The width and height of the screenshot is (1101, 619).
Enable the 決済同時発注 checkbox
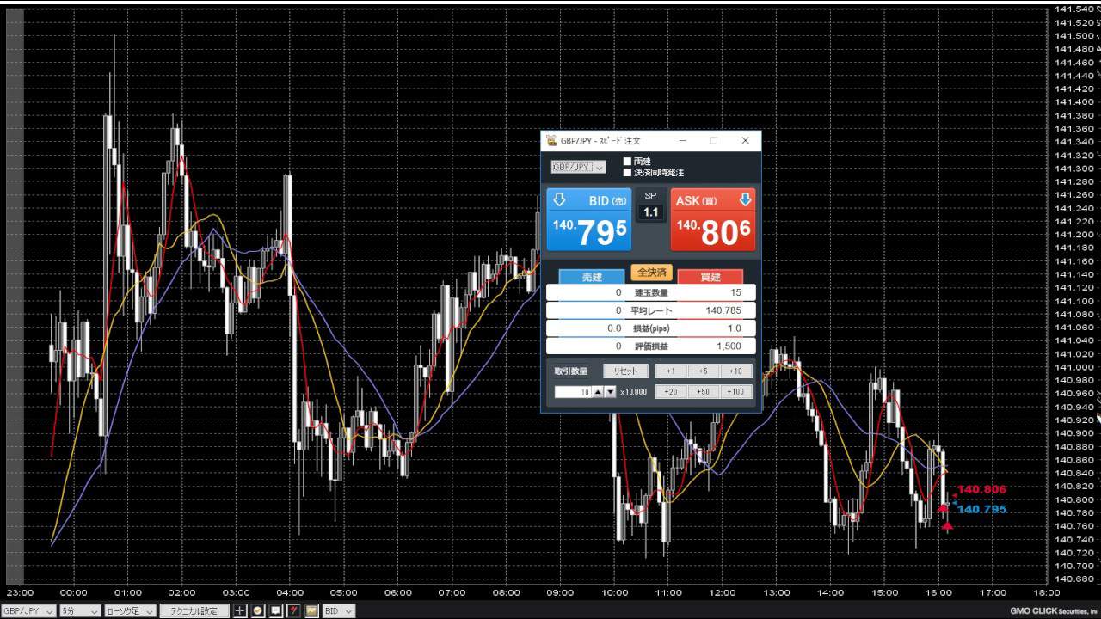point(627,172)
